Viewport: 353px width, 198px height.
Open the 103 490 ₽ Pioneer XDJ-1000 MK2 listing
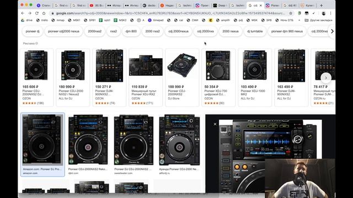tap(255, 77)
